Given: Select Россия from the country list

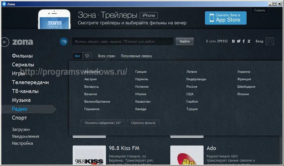Looking at the screenshot, I should [192, 86].
